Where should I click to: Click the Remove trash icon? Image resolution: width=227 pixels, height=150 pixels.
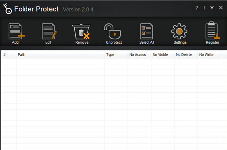(81, 32)
